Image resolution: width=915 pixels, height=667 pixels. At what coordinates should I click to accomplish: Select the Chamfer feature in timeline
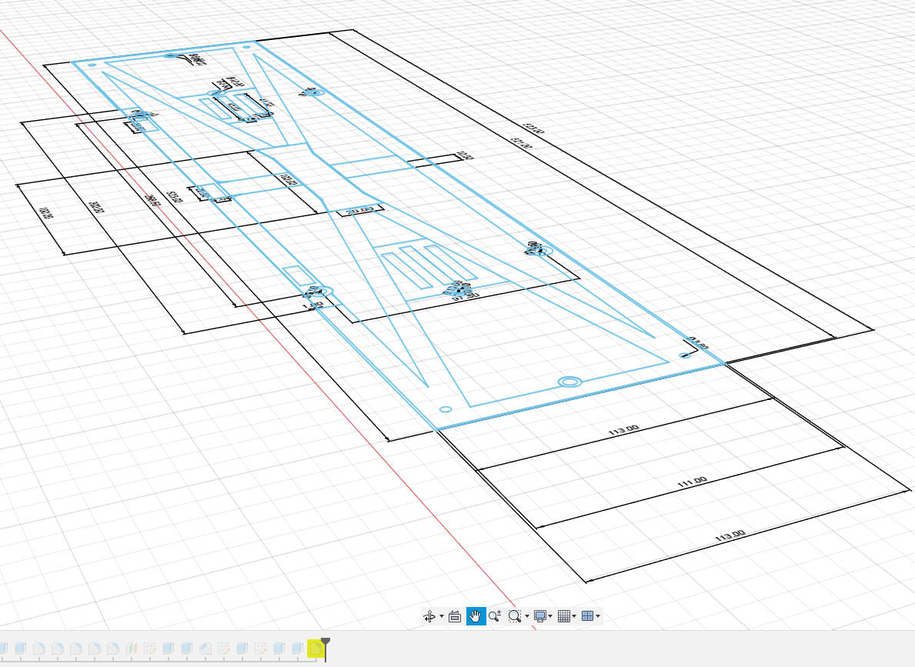tap(205, 649)
